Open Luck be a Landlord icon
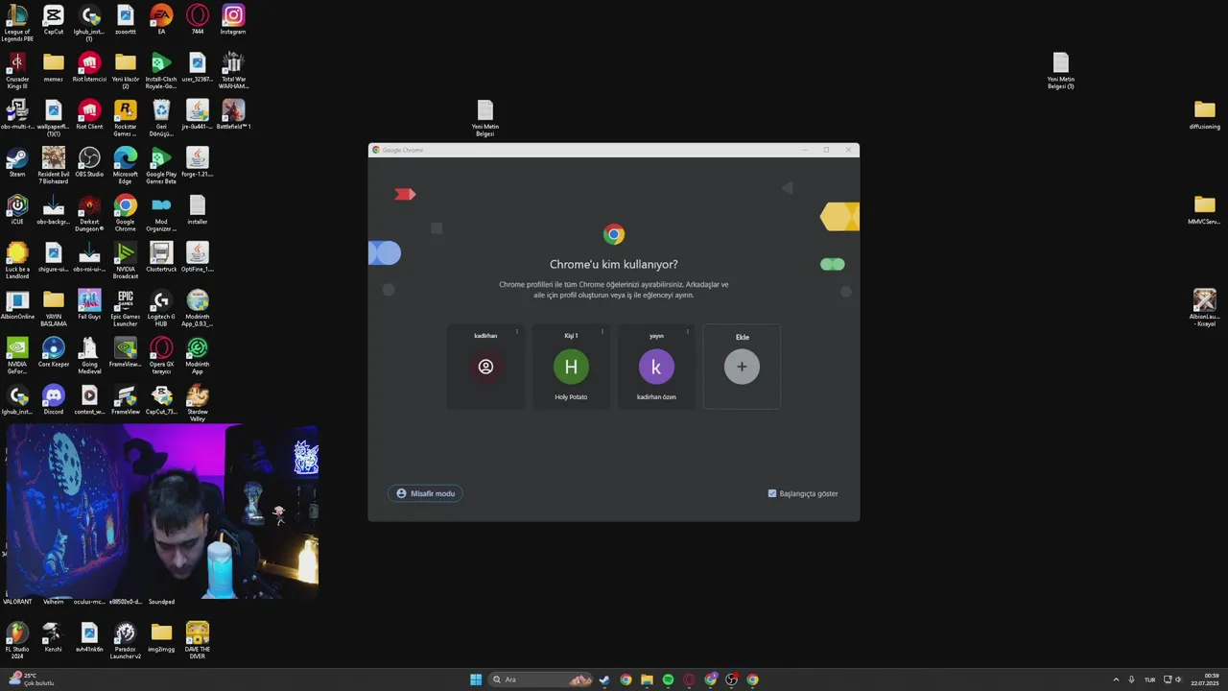Viewport: 1228px width, 691px height. (x=17, y=260)
